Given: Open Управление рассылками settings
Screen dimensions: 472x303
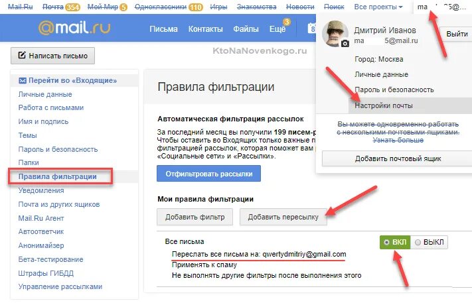Looking at the screenshot, I should [x=60, y=287].
